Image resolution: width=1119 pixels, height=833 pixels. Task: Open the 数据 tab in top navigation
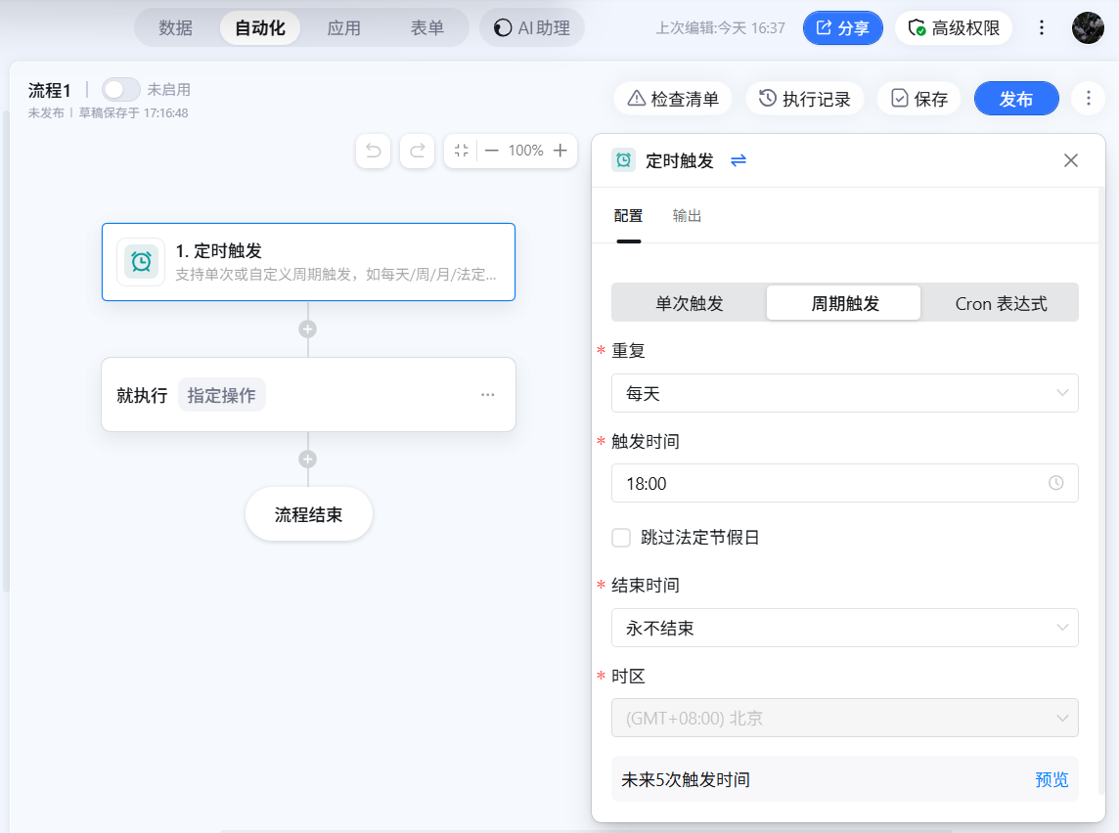point(176,28)
